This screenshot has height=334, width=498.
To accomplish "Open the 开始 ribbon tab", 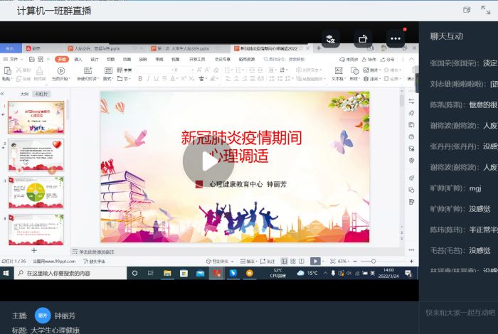I will tap(62, 59).
